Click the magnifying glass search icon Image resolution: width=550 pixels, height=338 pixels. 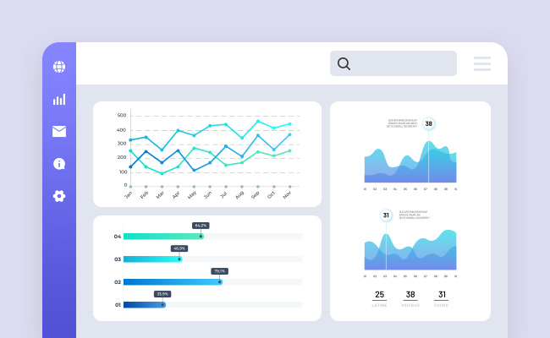pyautogui.click(x=344, y=63)
